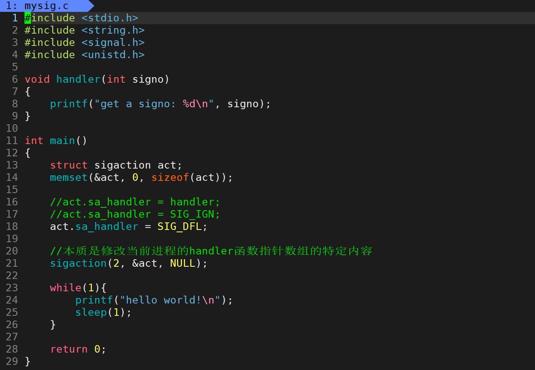Click line number 29
Image resolution: width=535 pixels, height=370 pixels.
pyautogui.click(x=12, y=362)
